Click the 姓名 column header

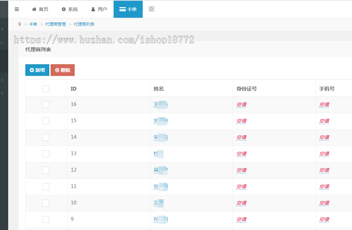coord(158,89)
